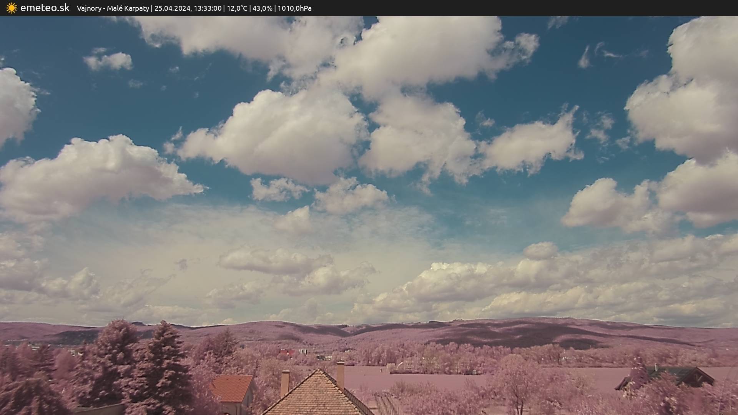This screenshot has height=415, width=738.
Task: Click the right chimney on the central roof
Action: (x=340, y=374)
